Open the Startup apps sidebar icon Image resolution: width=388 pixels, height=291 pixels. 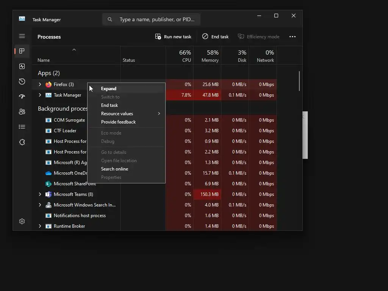tap(22, 97)
